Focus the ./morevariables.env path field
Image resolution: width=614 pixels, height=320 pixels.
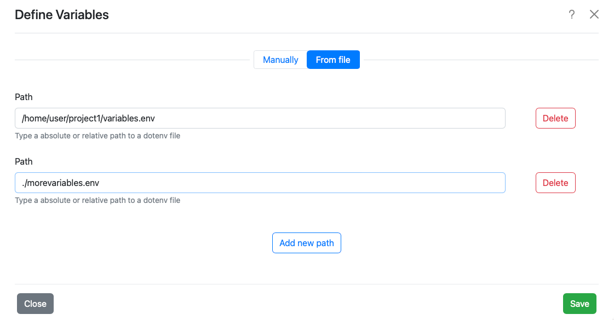260,183
